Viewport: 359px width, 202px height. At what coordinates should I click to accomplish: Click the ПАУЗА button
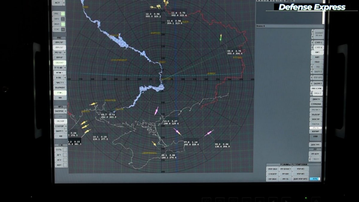[x=316, y=124]
